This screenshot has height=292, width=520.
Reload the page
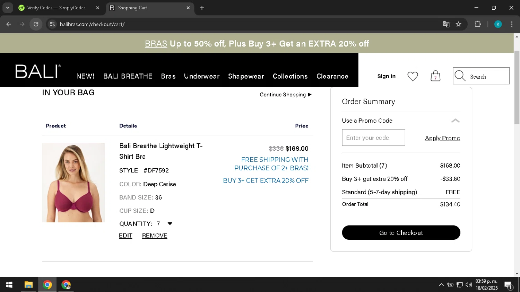(36, 24)
